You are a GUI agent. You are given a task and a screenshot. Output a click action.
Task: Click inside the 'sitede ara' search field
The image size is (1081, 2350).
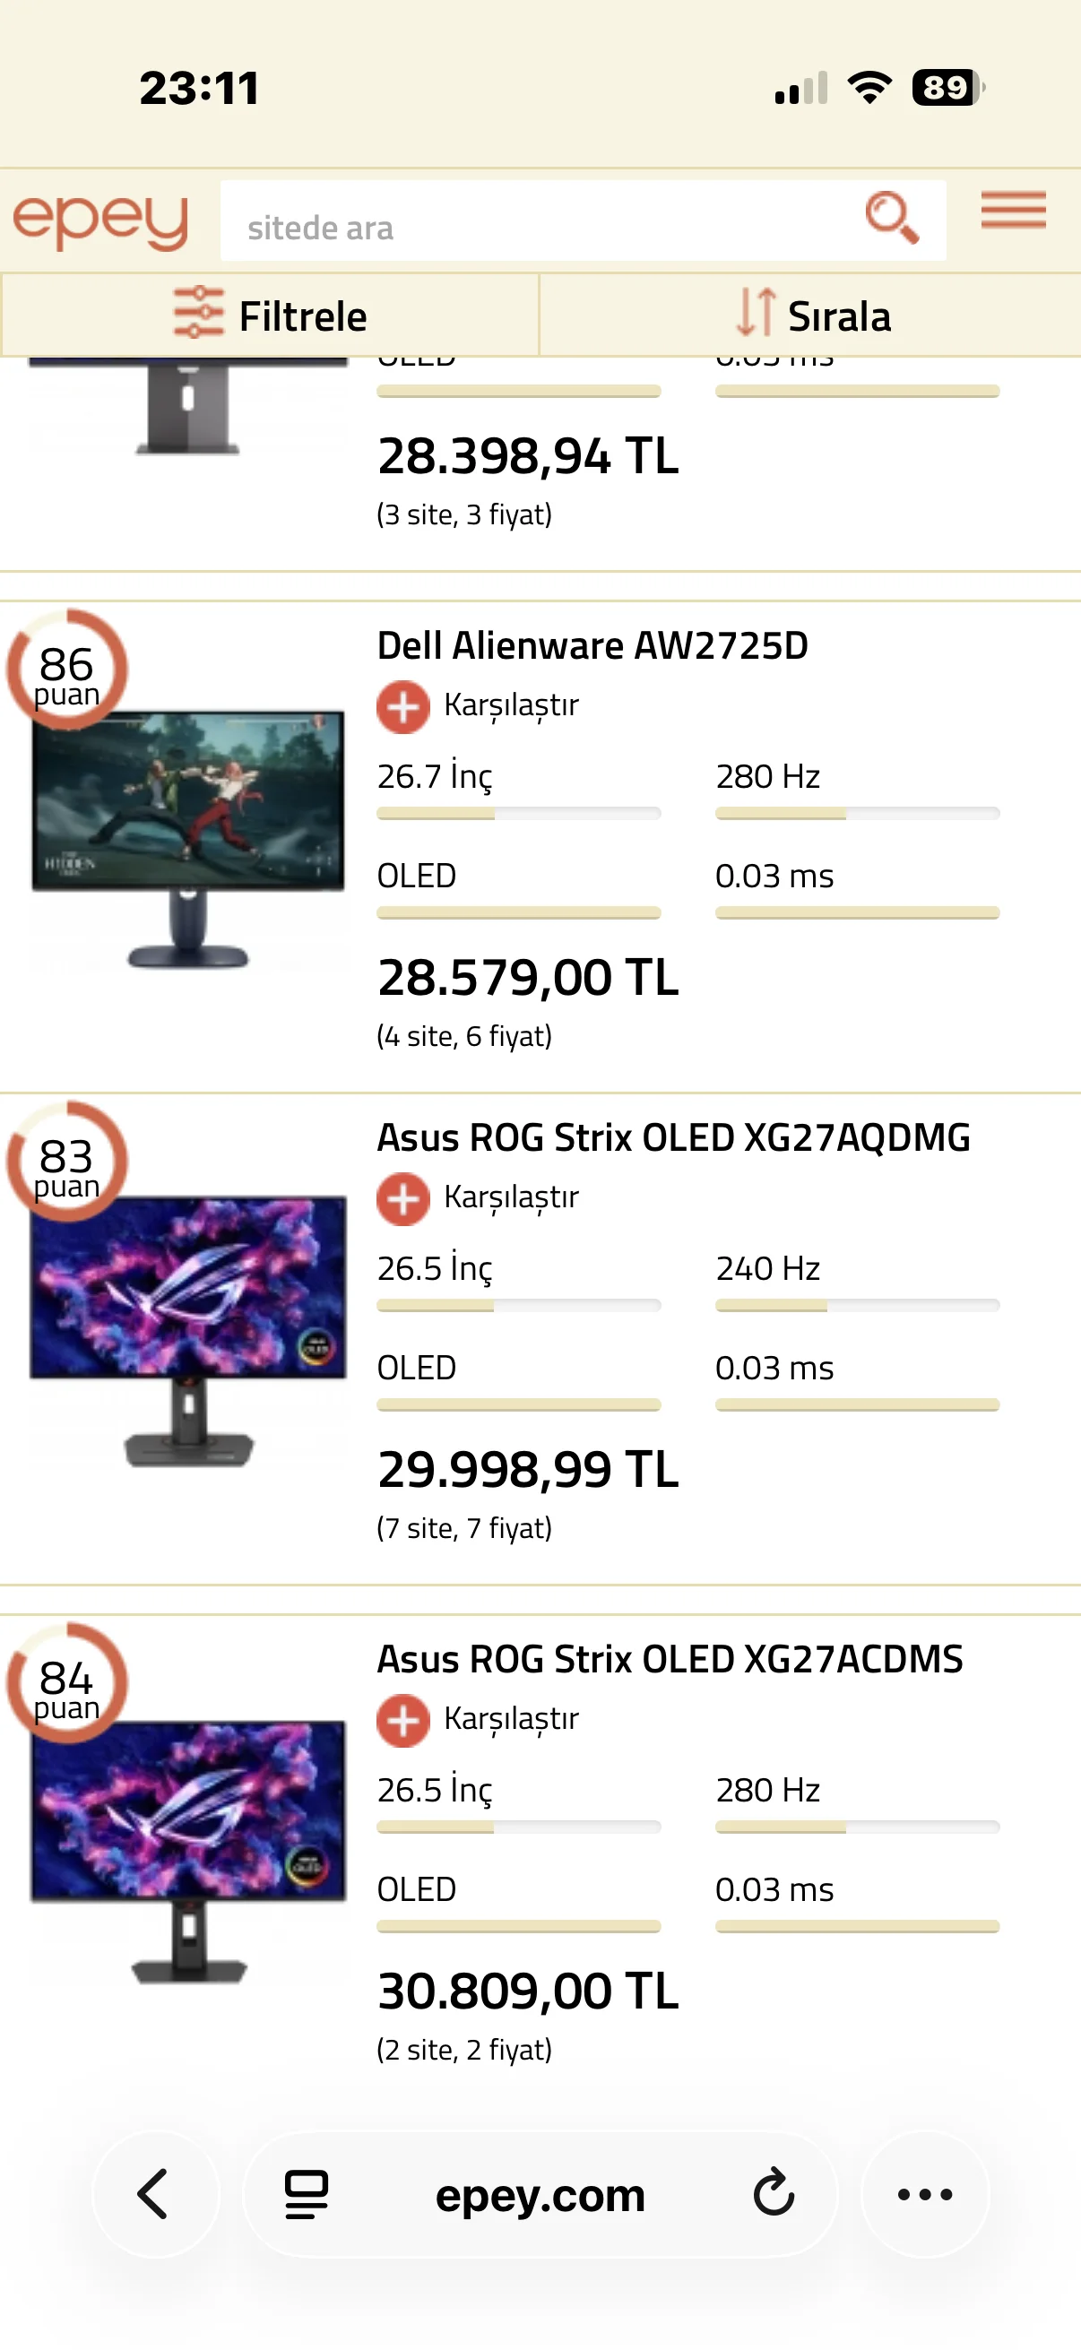(538, 226)
